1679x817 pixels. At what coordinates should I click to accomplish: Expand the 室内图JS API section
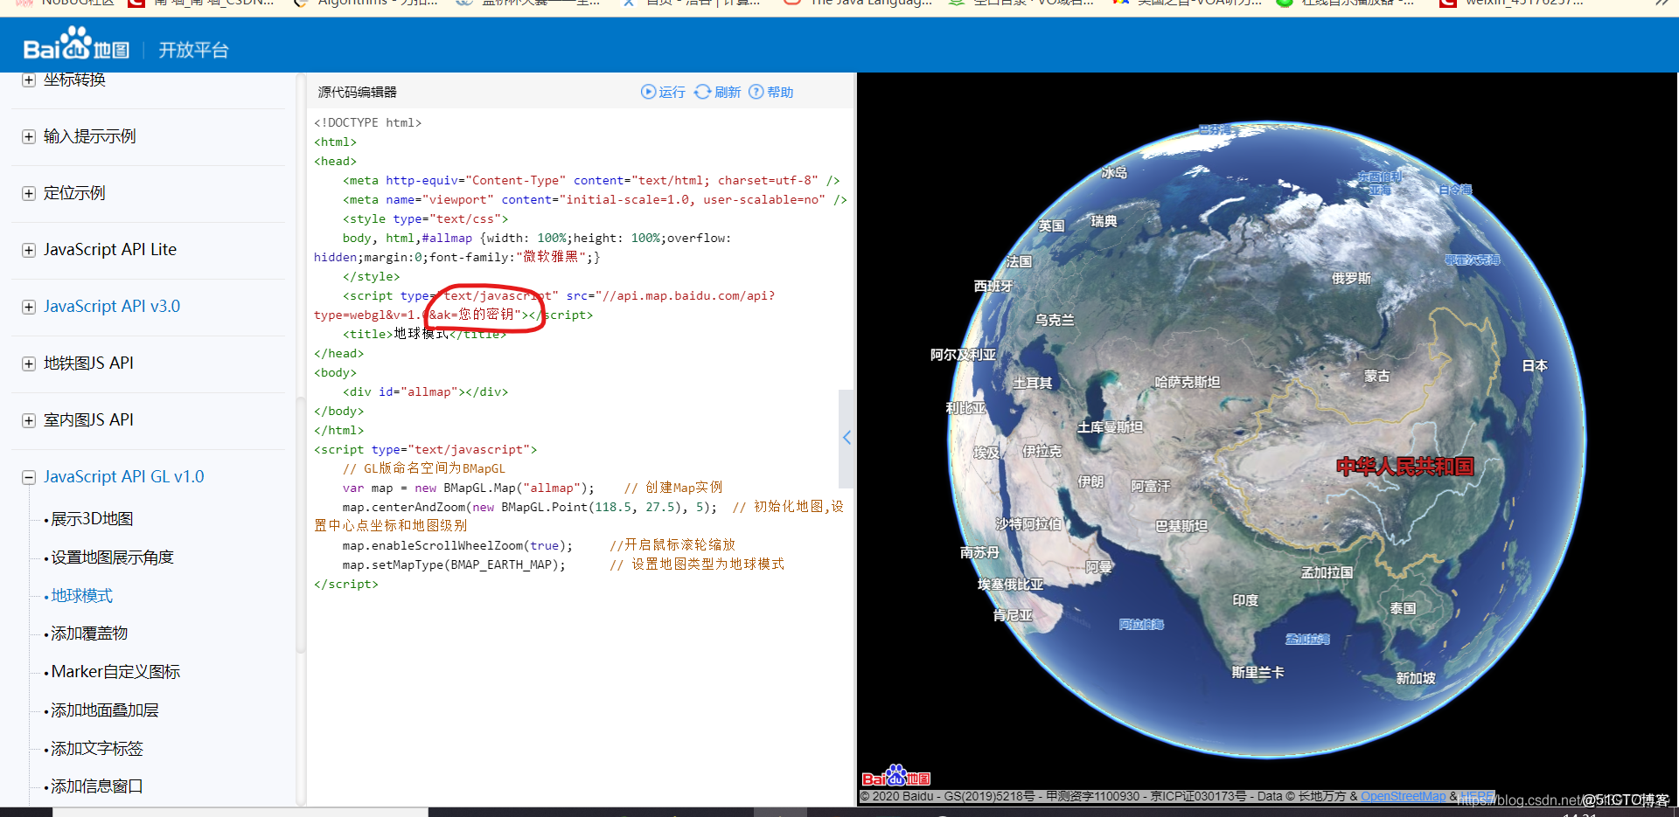(29, 421)
